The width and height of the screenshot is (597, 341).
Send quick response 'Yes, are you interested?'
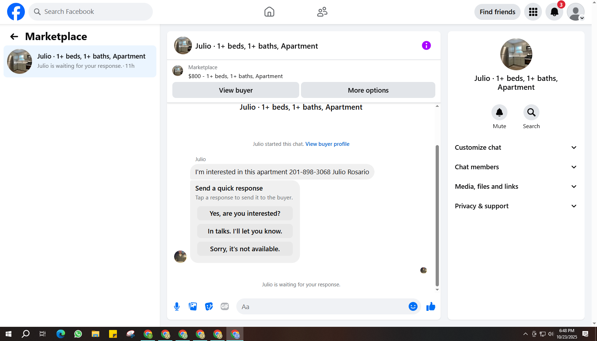[245, 213]
